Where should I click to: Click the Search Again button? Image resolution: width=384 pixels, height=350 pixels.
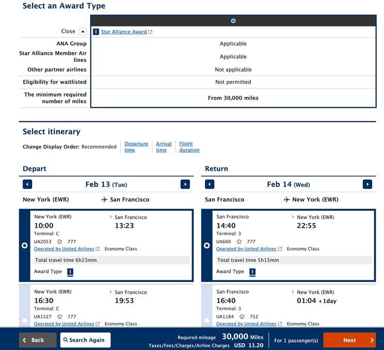[85, 340]
